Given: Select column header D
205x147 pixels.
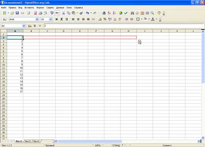Looking at the screenshot, I should [63, 31].
